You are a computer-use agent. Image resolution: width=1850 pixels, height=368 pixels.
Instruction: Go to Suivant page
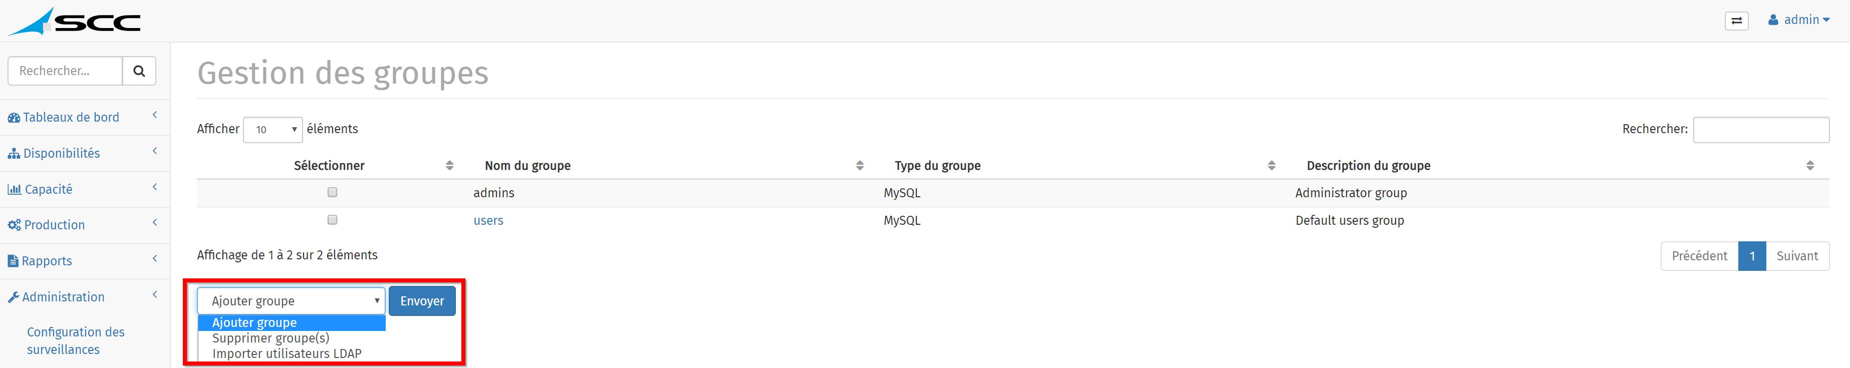click(1797, 256)
